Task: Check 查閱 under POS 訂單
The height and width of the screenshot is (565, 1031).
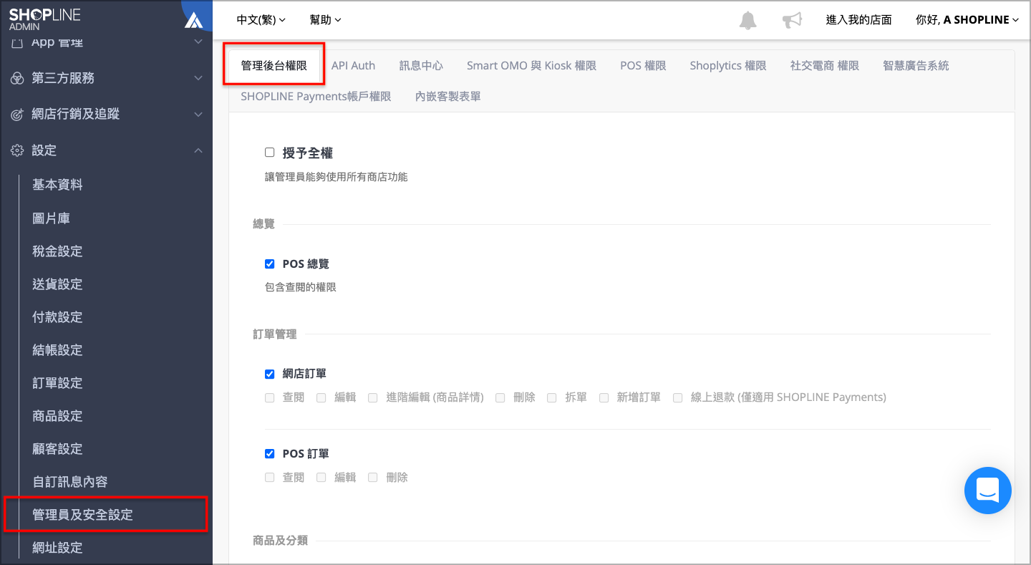Action: (270, 477)
